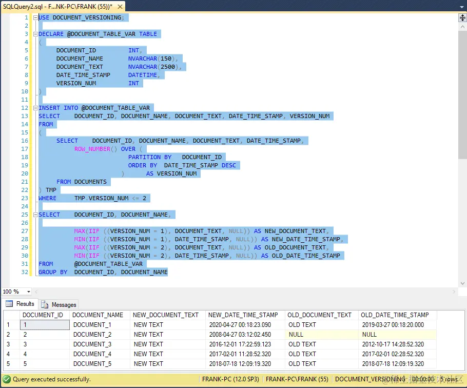This screenshot has height=388, width=467.
Task: Click the Query executed successfully status text
Action: [51, 379]
